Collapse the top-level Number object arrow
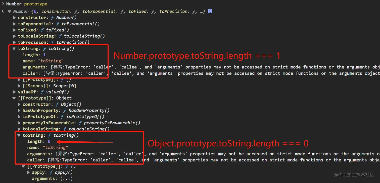The image size is (380, 183). pyautogui.click(x=9, y=12)
